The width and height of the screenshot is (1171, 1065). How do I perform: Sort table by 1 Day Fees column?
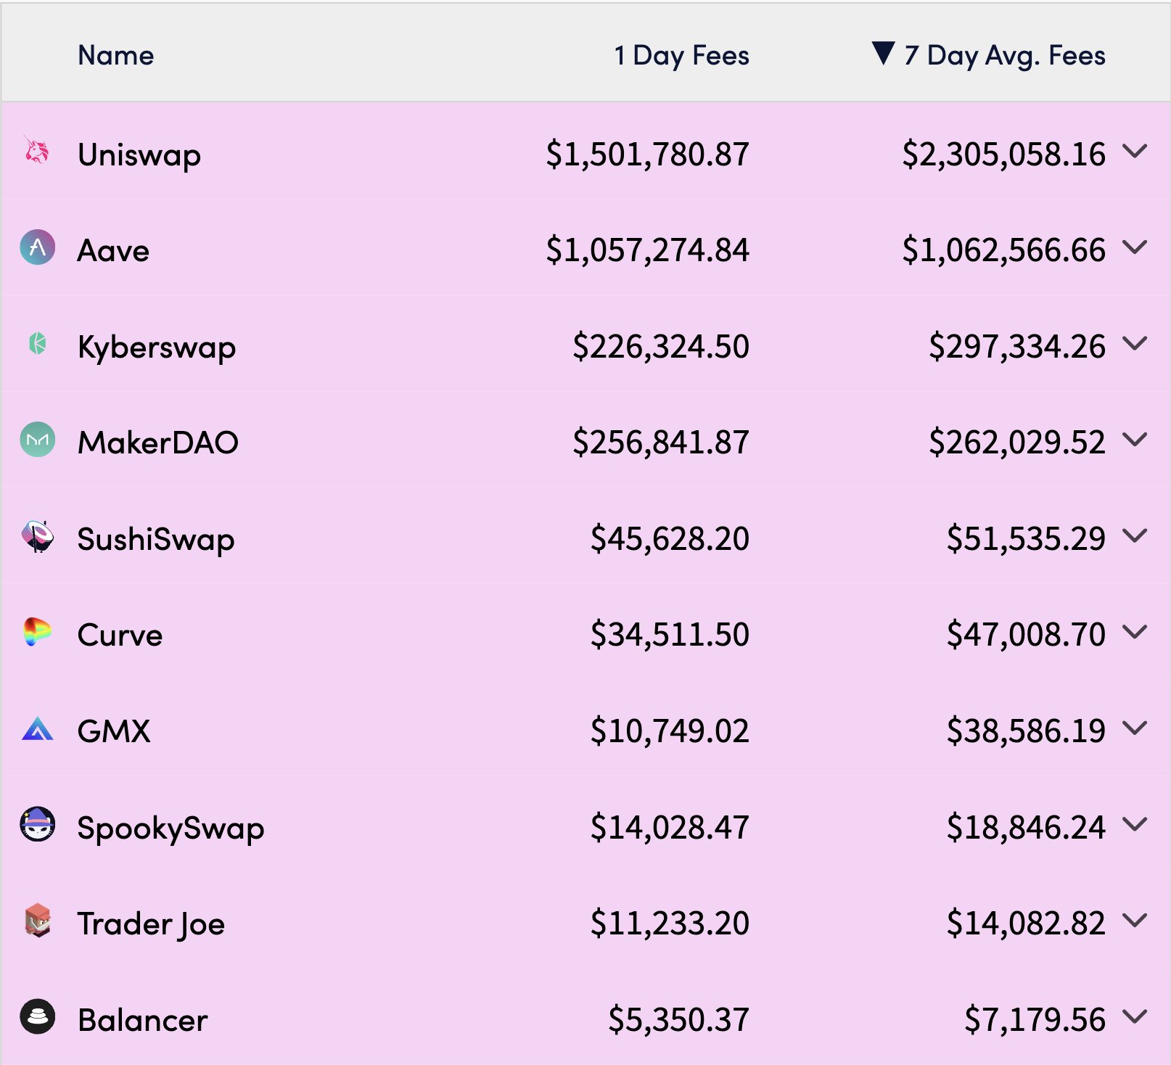point(681,55)
